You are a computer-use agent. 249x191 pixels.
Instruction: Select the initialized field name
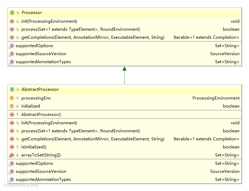click(x=31, y=106)
